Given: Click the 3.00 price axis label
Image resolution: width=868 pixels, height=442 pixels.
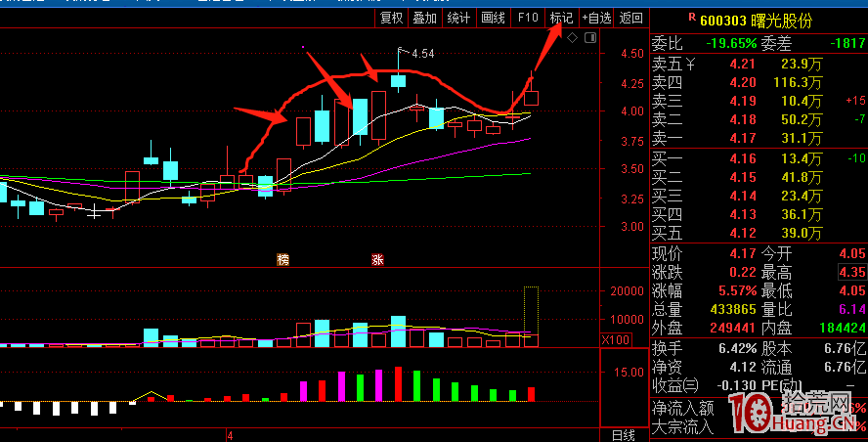Looking at the screenshot, I should click(x=632, y=227).
